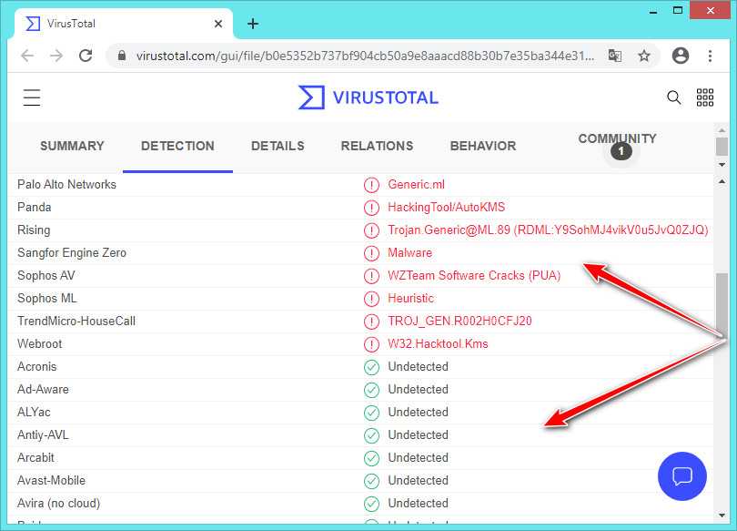Open Chrome three-dot menu
This screenshot has width=737, height=531.
(710, 56)
